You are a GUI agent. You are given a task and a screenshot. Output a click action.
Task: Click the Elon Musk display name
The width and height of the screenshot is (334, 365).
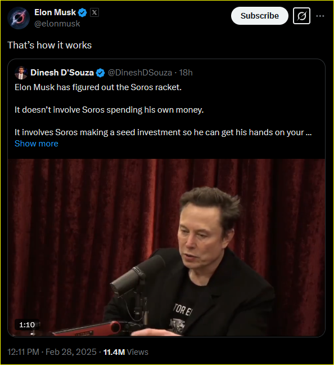55,12
